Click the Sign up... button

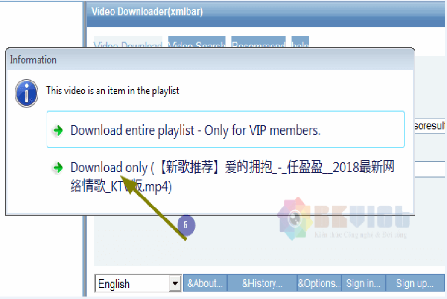coord(414,283)
